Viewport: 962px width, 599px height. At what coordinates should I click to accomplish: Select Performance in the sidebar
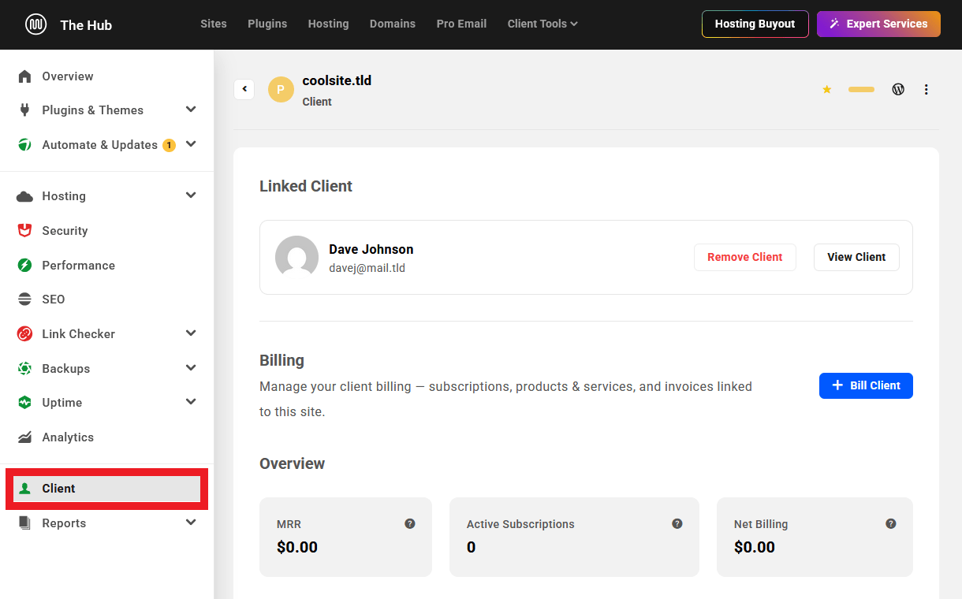(x=78, y=266)
